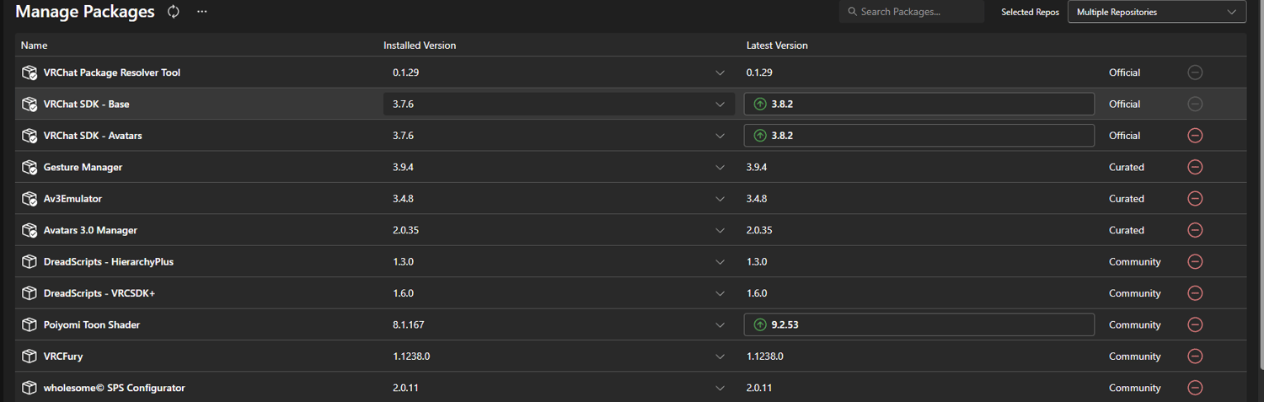Click latest version 3.9.4 of Gesture Manager

757,167
